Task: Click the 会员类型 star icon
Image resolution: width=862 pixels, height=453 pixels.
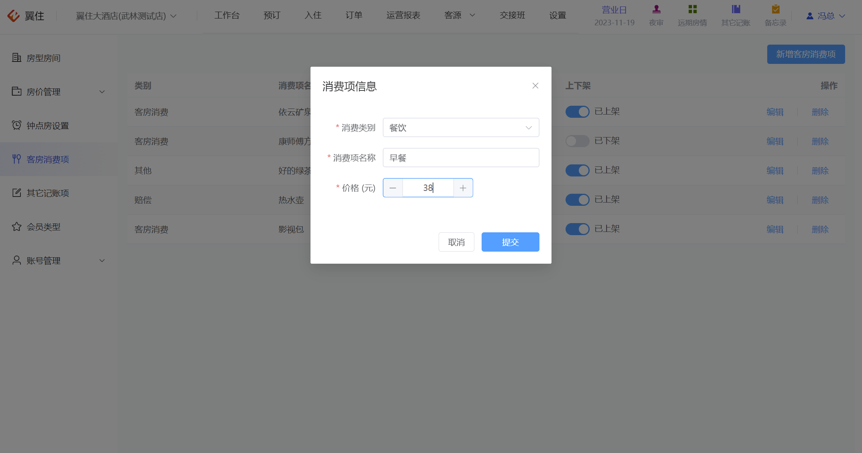Action: coord(16,226)
